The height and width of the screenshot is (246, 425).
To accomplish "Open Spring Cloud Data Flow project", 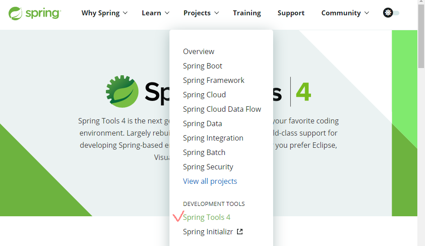I will coord(222,109).
